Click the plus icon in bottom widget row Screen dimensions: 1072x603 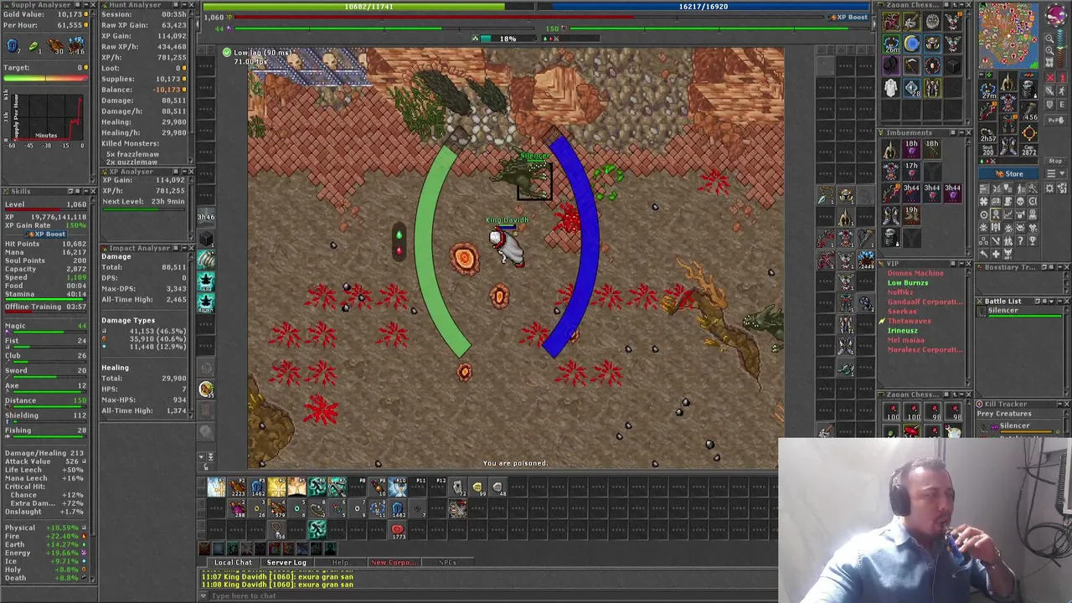pos(997,254)
